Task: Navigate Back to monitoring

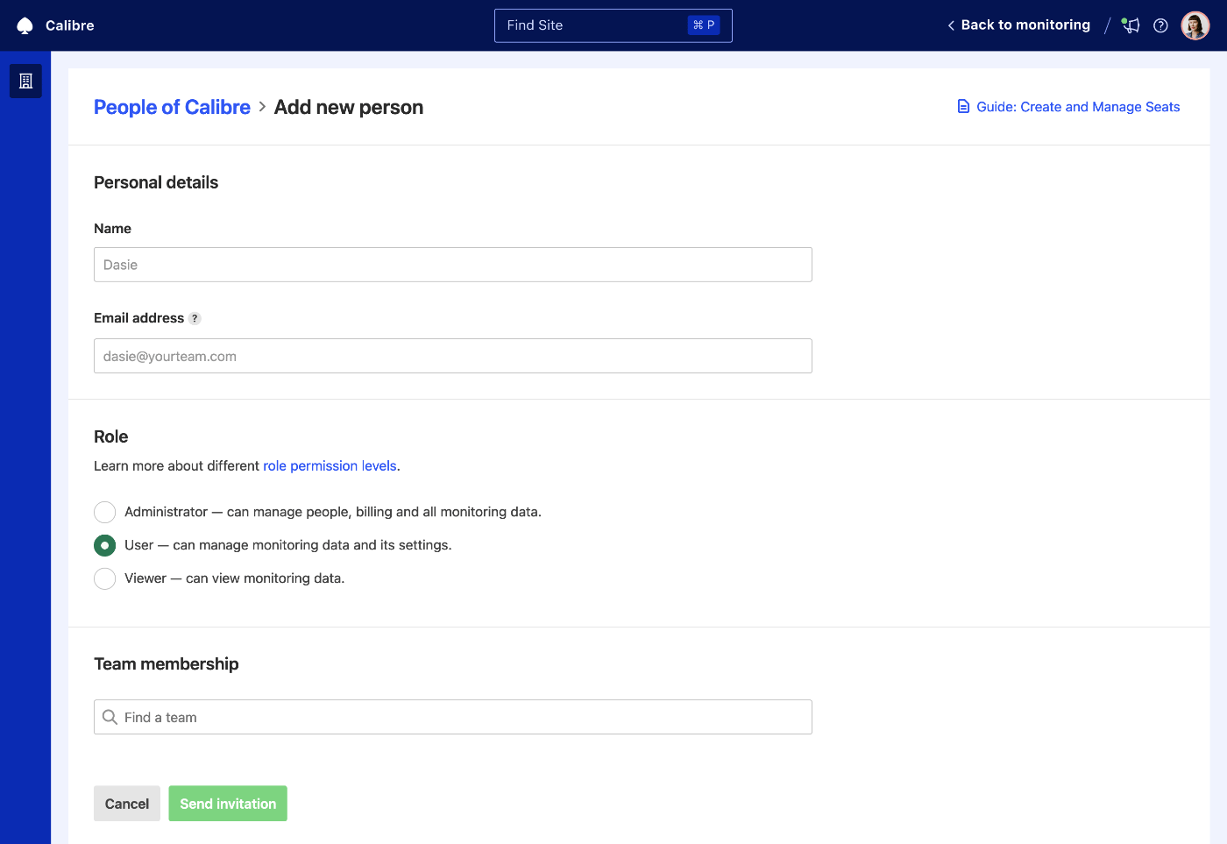Action: pos(1025,25)
